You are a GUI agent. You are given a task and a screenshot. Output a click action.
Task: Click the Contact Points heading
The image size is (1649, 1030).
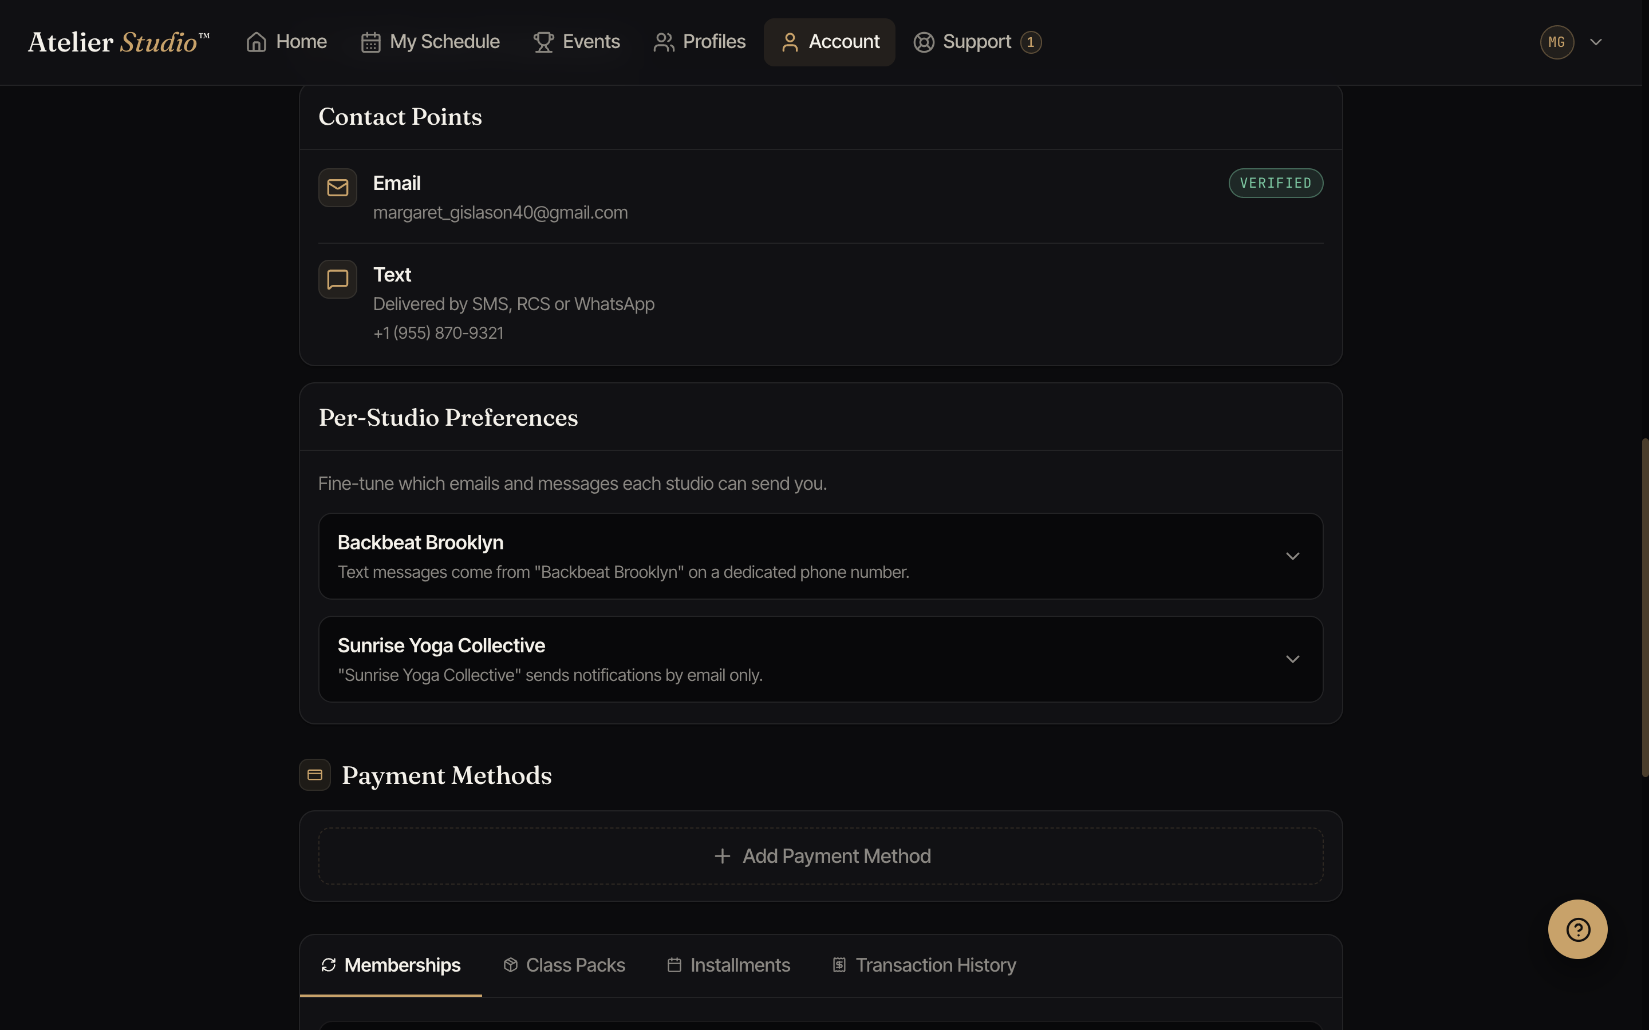[x=400, y=117]
